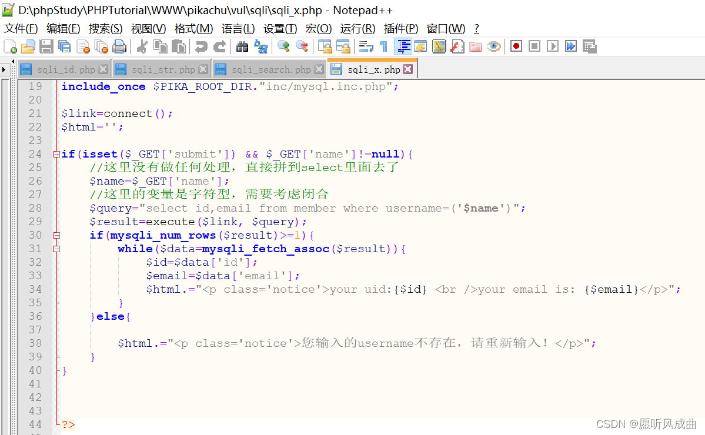Click the Close file icon
Viewport: 705px width, 435px height.
coord(83,46)
